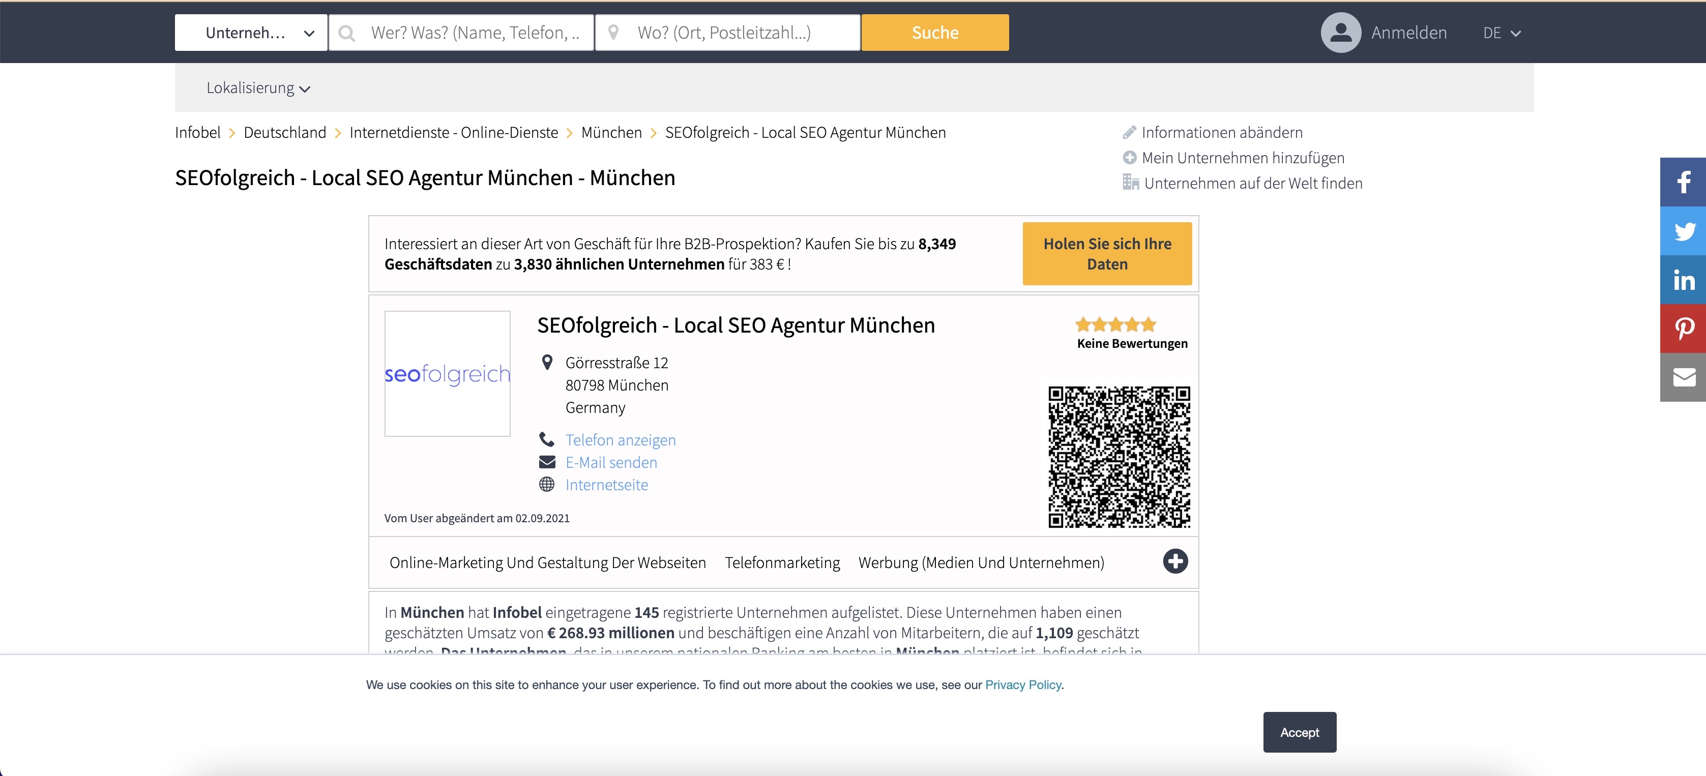Click the search magnifier icon
Screen dimensions: 1706x776
coord(347,33)
